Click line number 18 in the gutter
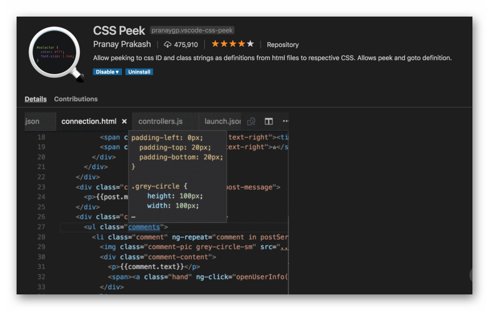 (41, 137)
